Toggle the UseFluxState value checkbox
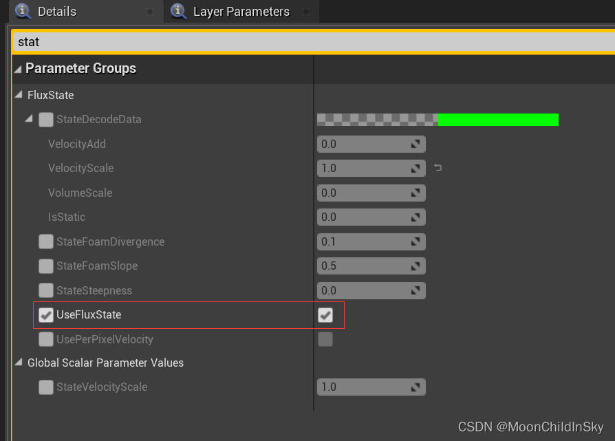The width and height of the screenshot is (615, 441). click(x=325, y=314)
